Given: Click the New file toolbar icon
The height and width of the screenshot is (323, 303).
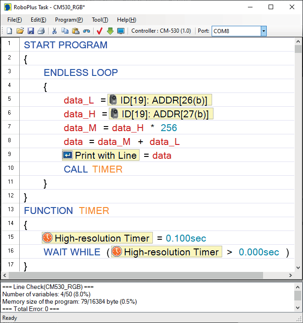Looking at the screenshot, I should point(9,31).
